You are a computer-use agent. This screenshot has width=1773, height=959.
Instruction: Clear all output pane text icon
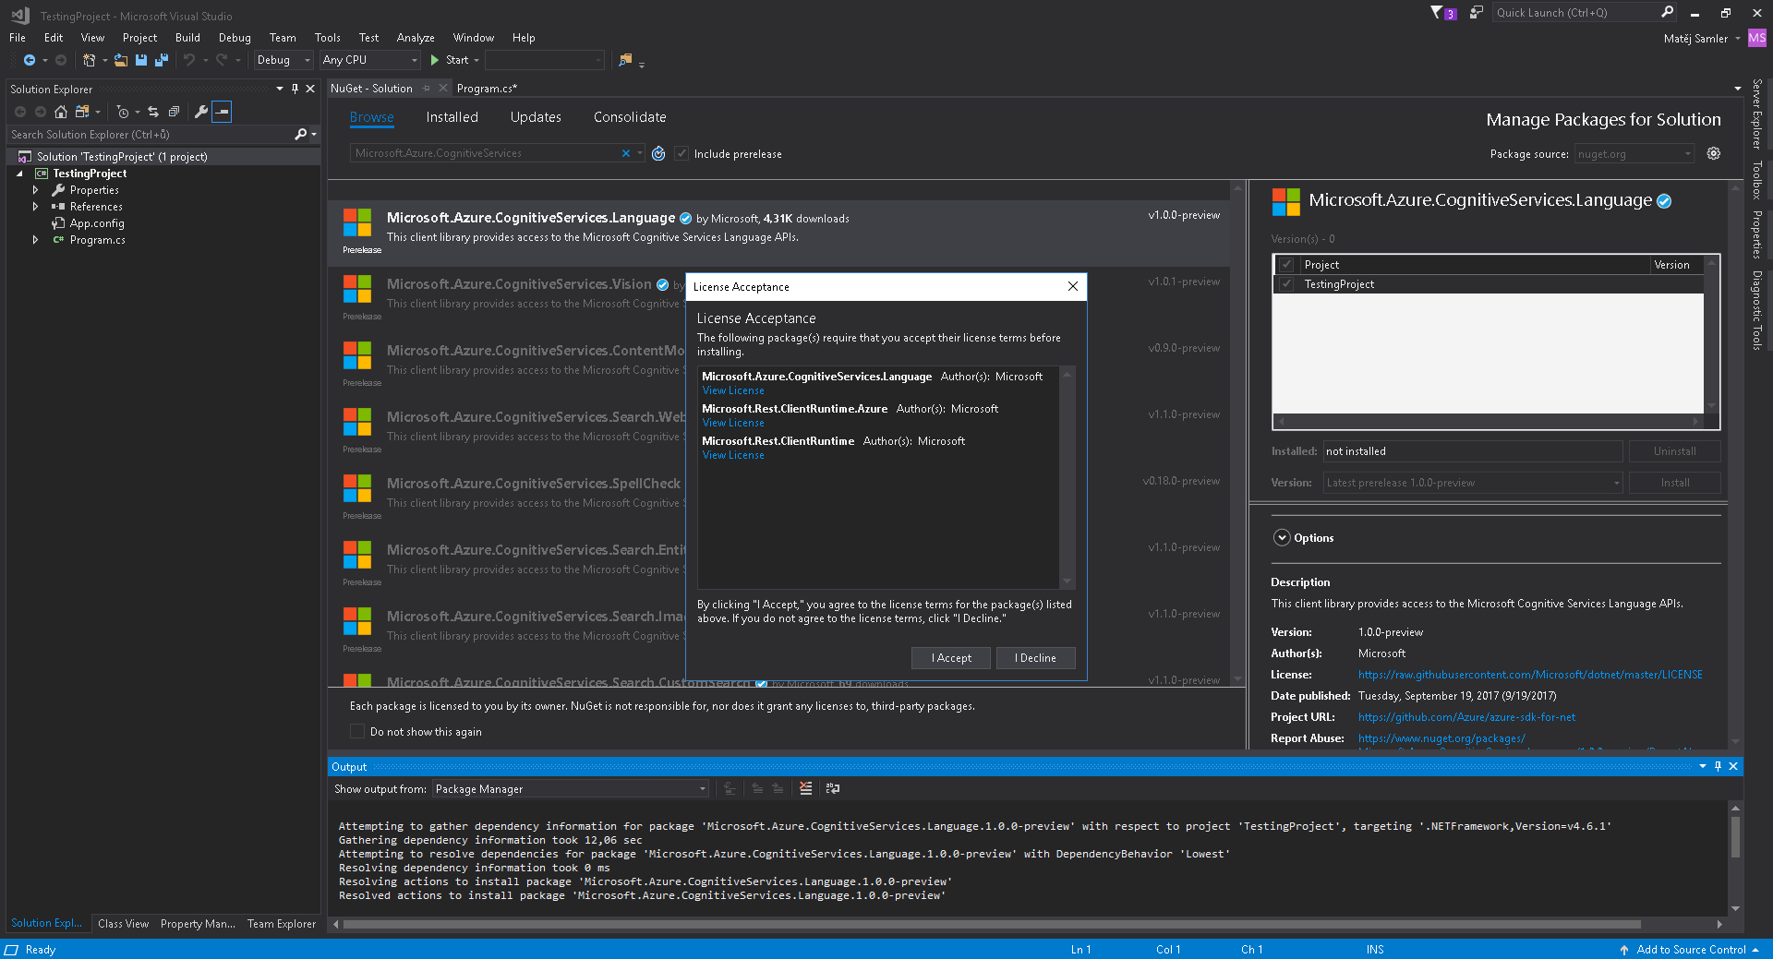tap(806, 788)
